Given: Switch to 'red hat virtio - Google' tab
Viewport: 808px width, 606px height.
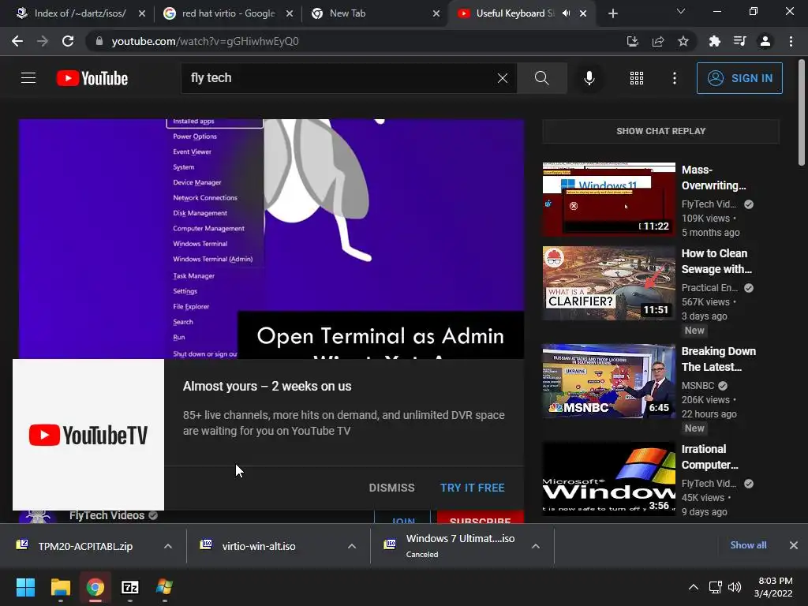Looking at the screenshot, I should pyautogui.click(x=226, y=13).
